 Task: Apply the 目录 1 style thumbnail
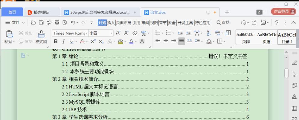click(x=287, y=37)
